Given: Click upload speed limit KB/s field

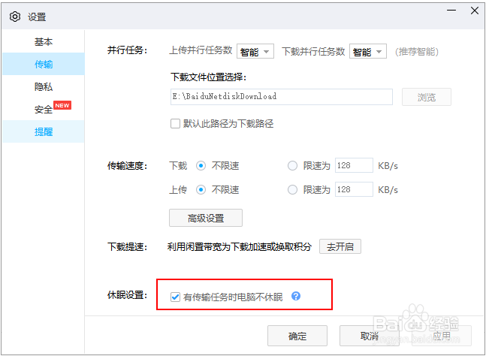Looking at the screenshot, I should click(x=354, y=189).
